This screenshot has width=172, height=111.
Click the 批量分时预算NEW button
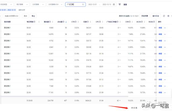tap(12, 16)
